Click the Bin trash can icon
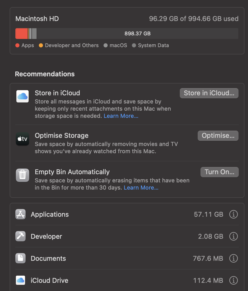The image size is (248, 291). coord(22,175)
